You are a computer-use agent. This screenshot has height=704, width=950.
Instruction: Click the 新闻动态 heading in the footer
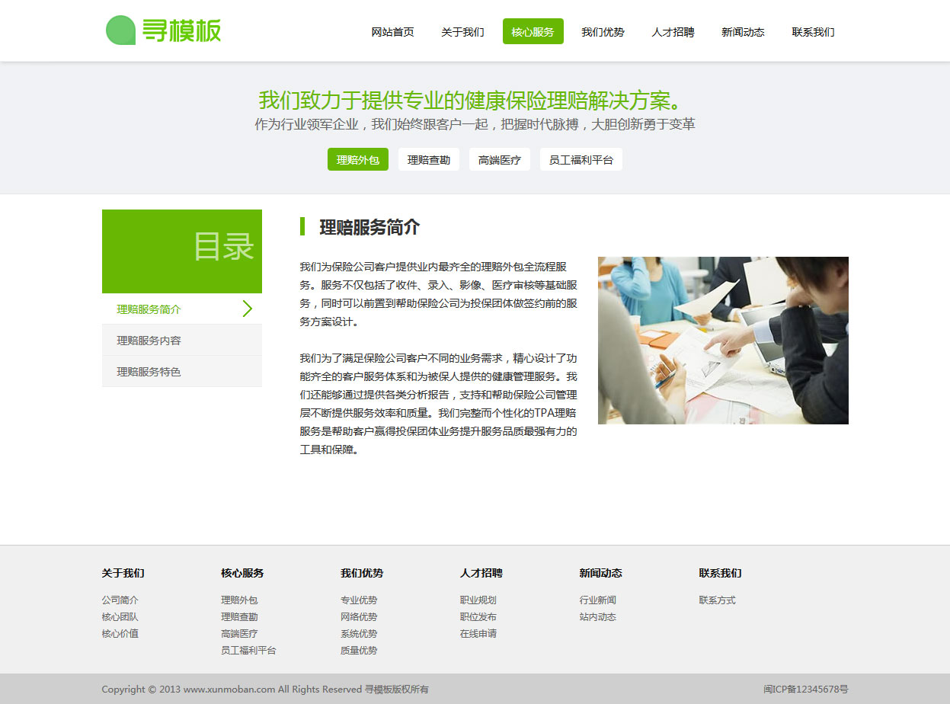(x=601, y=573)
